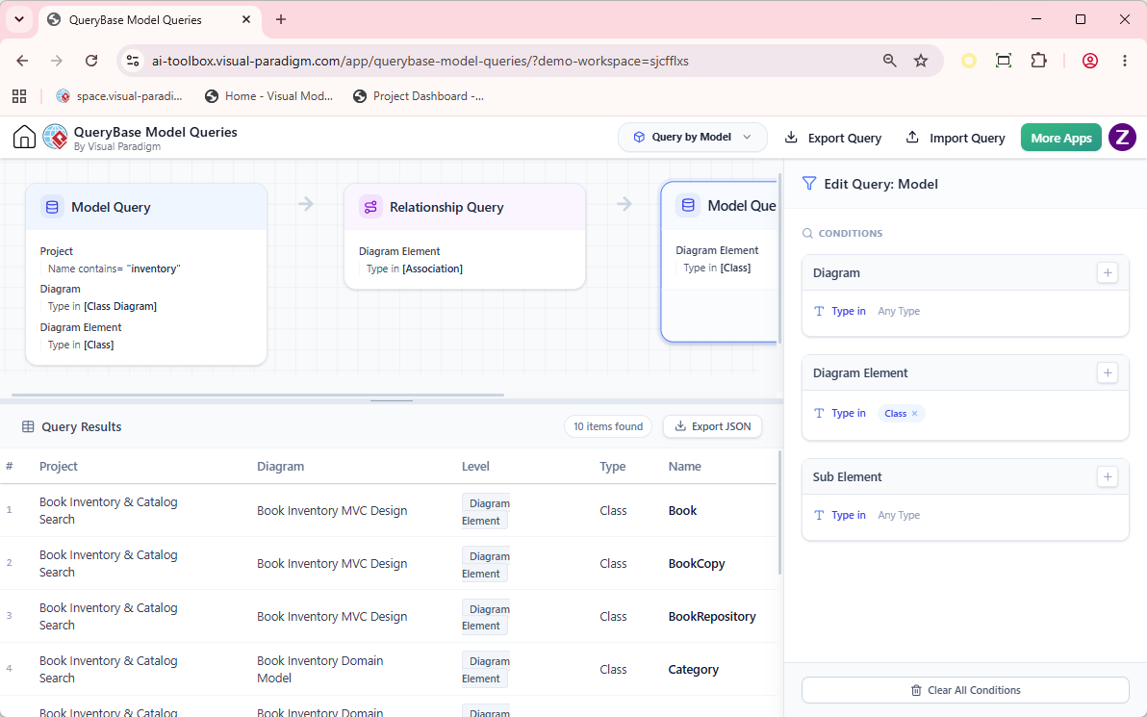Open a new browser tab
Screen dimensions: 1147x717
click(x=281, y=20)
